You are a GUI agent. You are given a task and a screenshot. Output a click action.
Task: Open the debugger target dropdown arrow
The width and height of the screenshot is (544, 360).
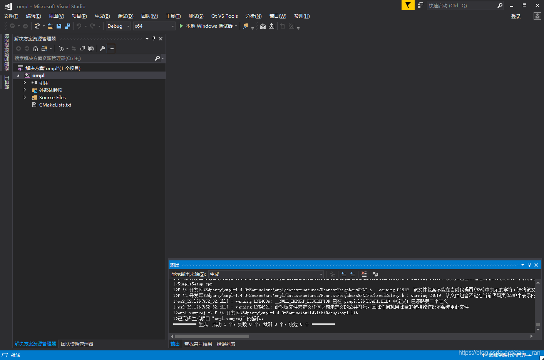tap(236, 26)
